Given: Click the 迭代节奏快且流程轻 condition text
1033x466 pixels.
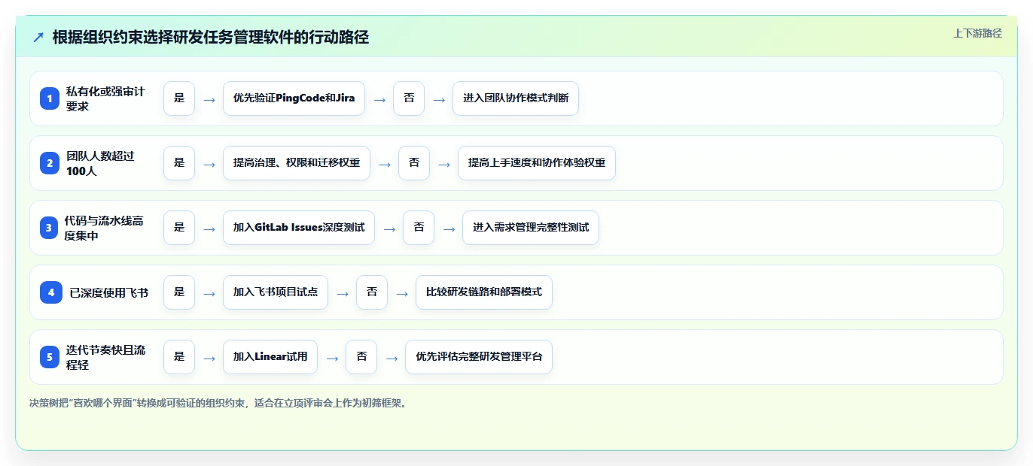Looking at the screenshot, I should click(x=105, y=357).
